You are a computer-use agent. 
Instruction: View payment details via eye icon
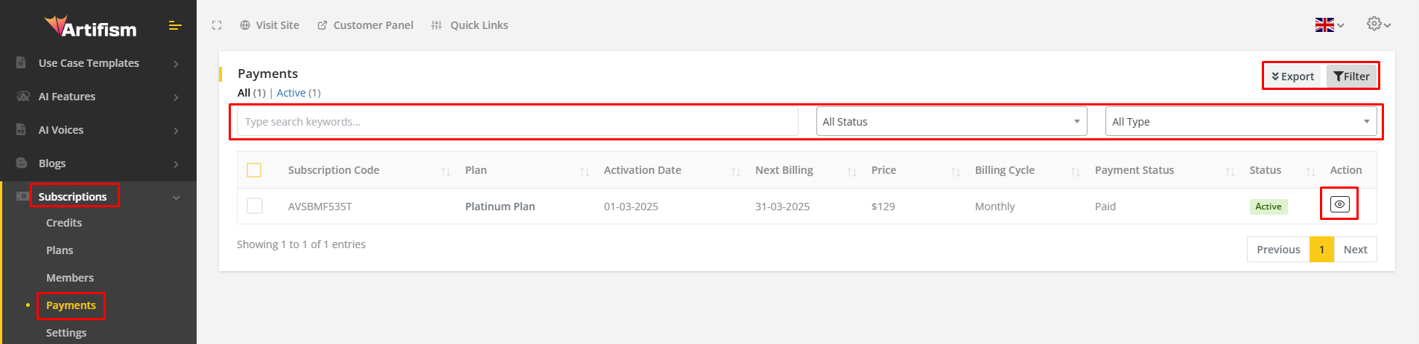click(x=1339, y=204)
